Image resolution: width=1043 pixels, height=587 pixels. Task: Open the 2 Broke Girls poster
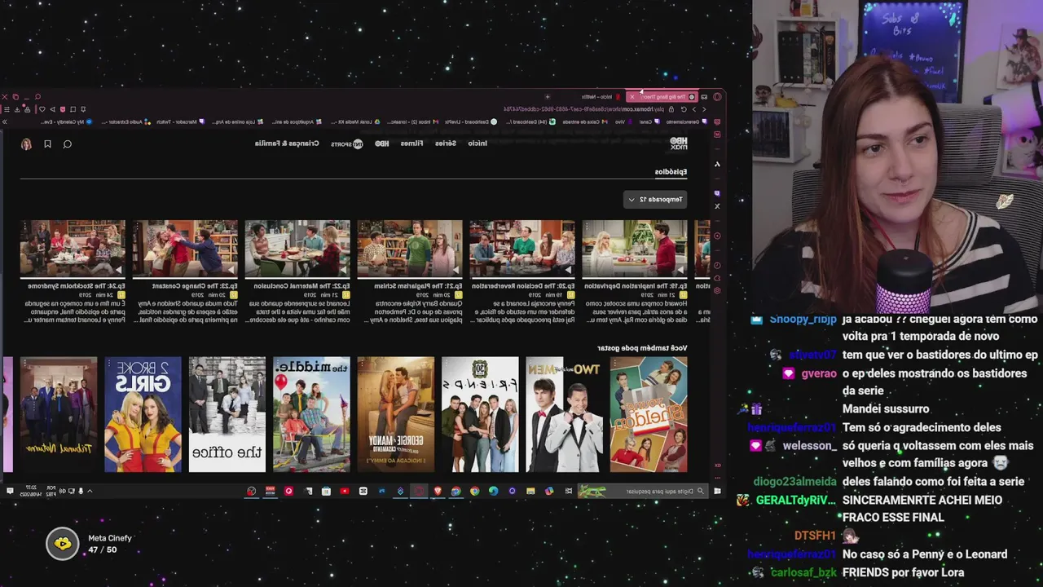[x=143, y=414]
